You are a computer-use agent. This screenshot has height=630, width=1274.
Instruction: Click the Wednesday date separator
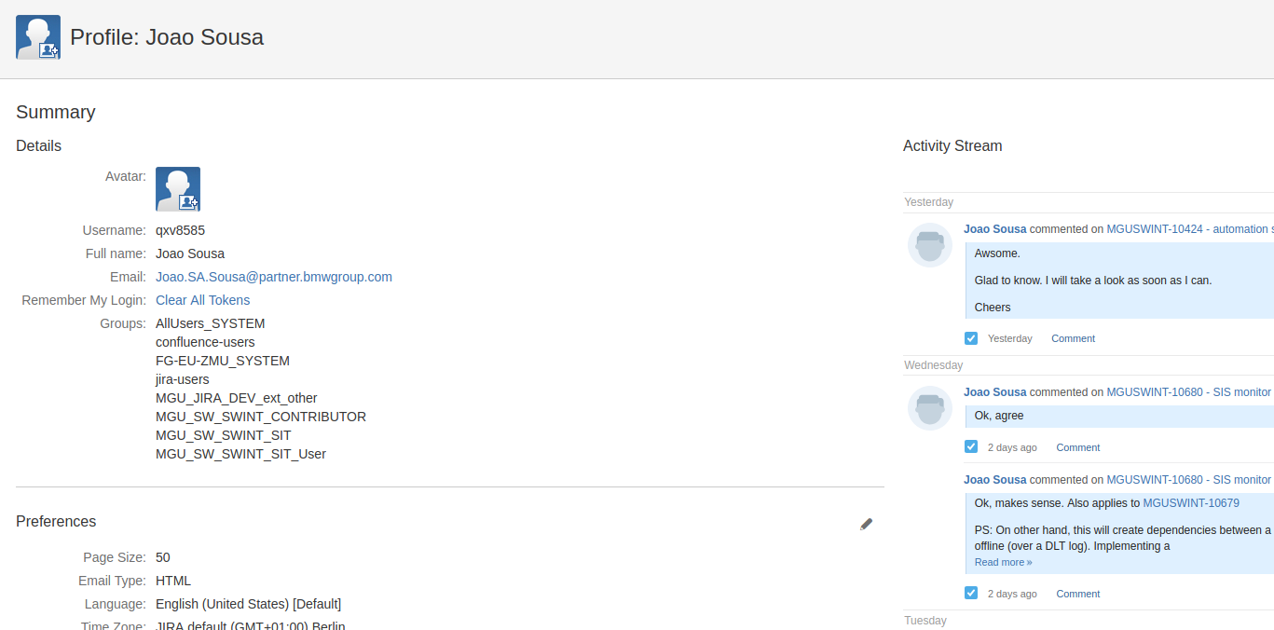point(933,365)
